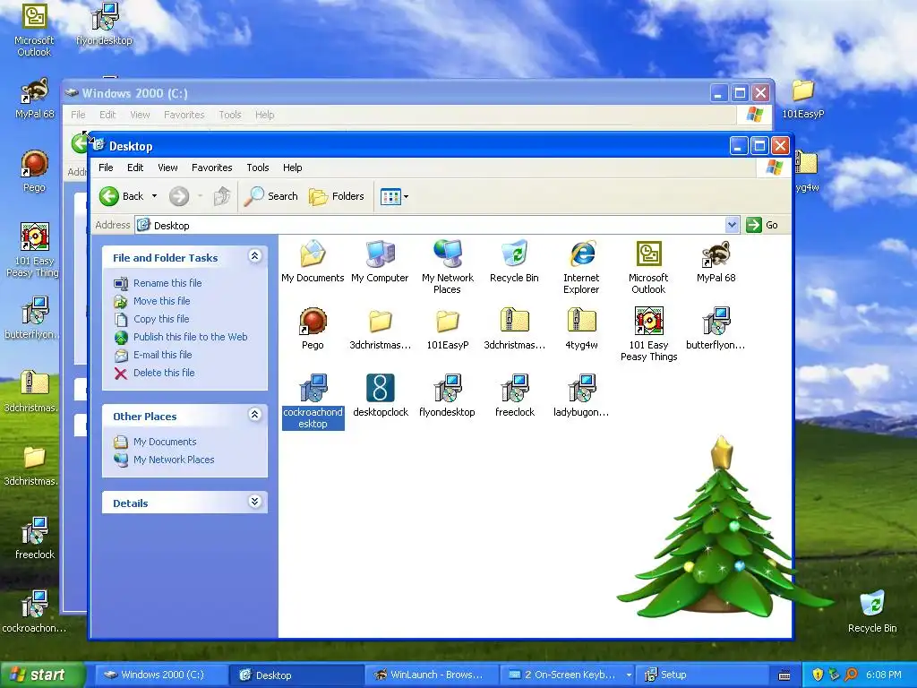The height and width of the screenshot is (688, 917).
Task: Click Rename this file link
Action: click(167, 283)
